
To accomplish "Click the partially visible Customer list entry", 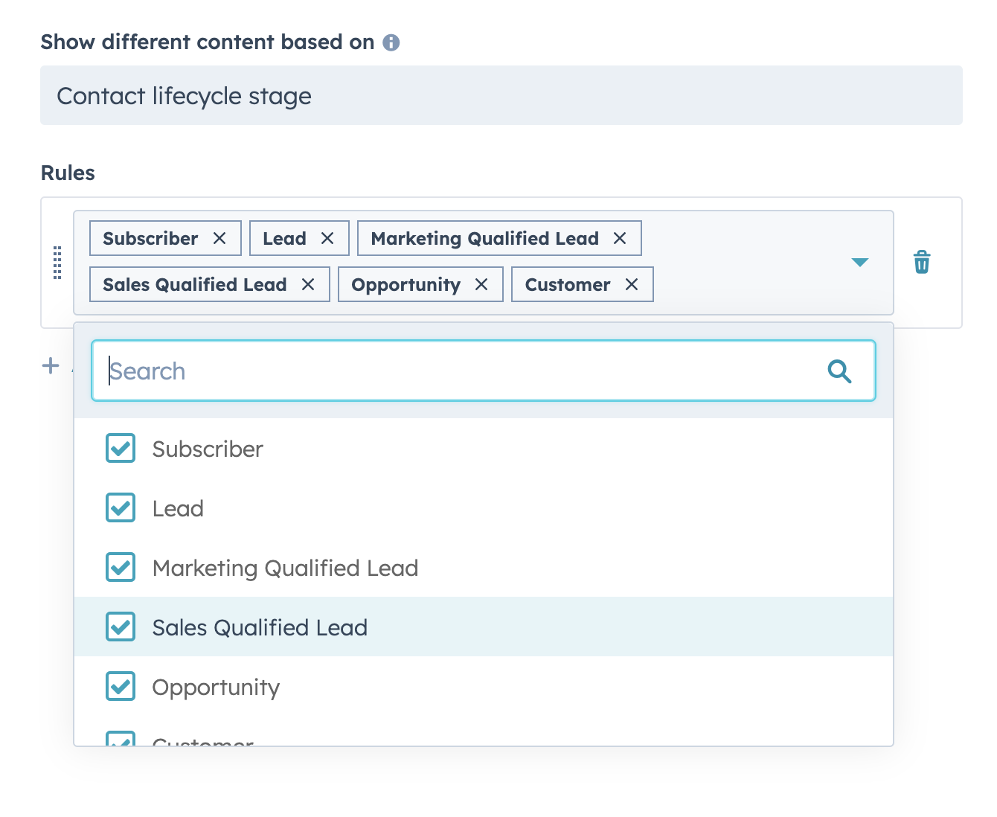I will pos(201,740).
